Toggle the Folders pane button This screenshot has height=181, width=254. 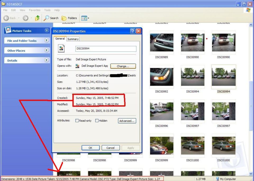[69, 18]
